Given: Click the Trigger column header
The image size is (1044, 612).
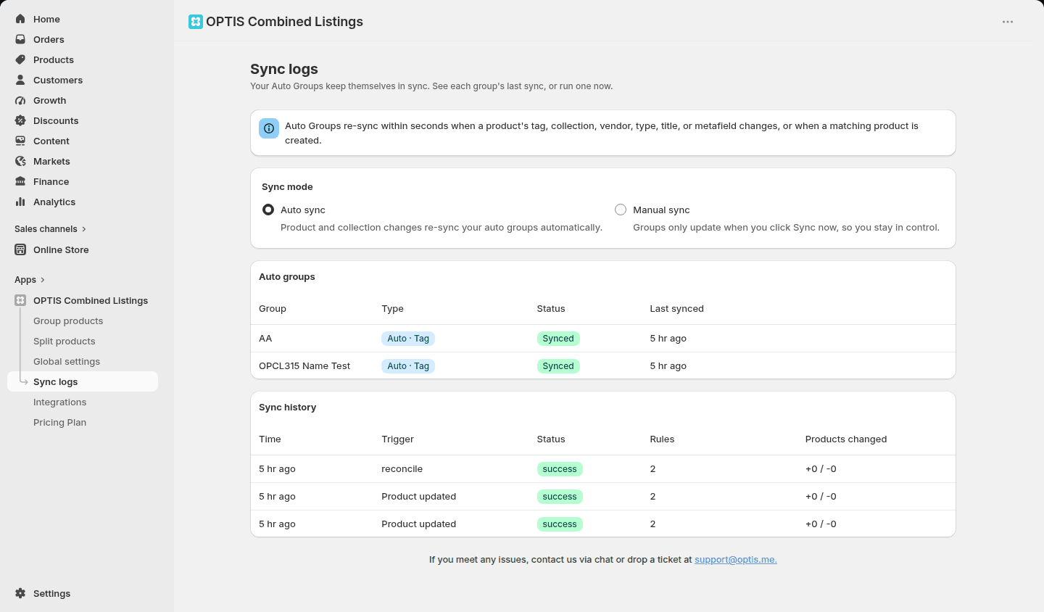Looking at the screenshot, I should pos(397,439).
